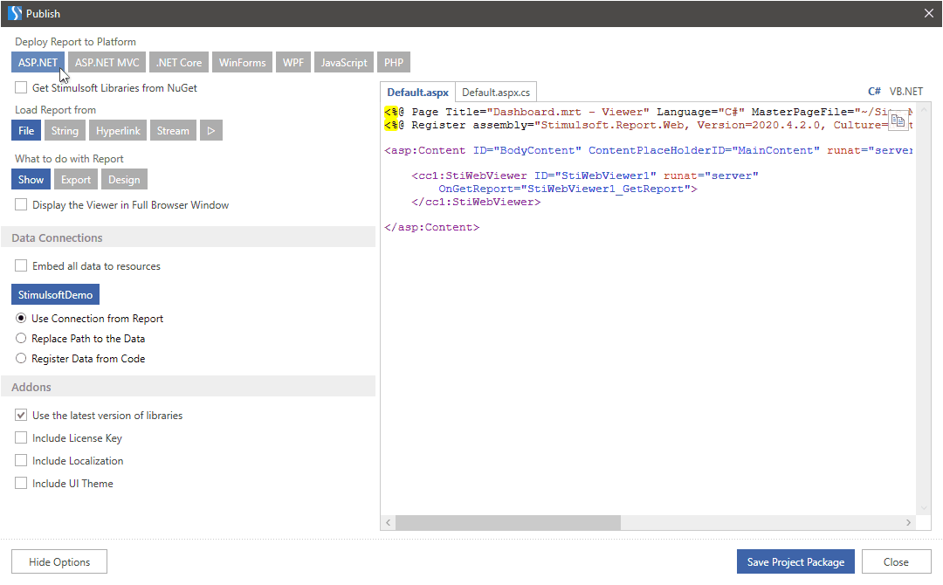The width and height of the screenshot is (943, 585).
Task: Choose Design report action
Action: click(x=125, y=179)
